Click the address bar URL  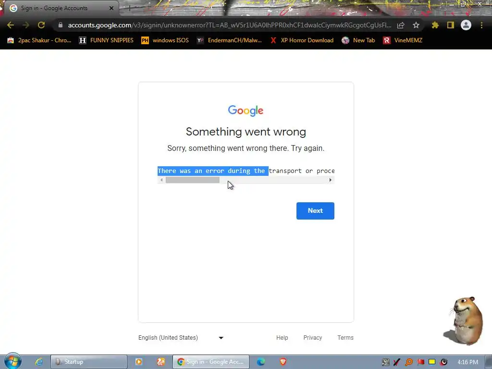click(229, 25)
